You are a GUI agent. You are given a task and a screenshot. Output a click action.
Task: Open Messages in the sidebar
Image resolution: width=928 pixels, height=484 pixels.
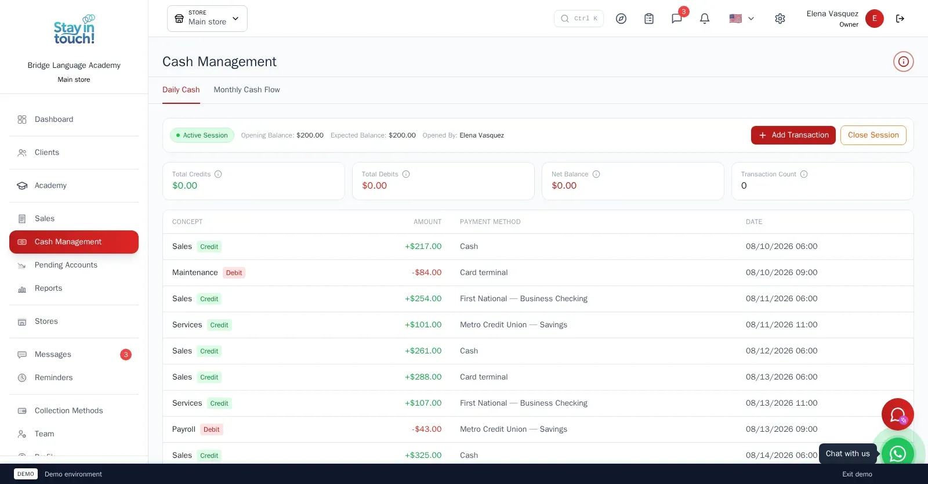click(x=74, y=355)
